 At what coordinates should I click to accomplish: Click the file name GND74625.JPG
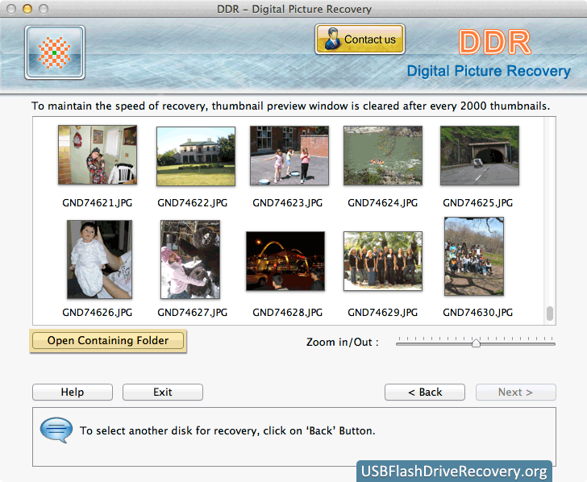point(477,203)
